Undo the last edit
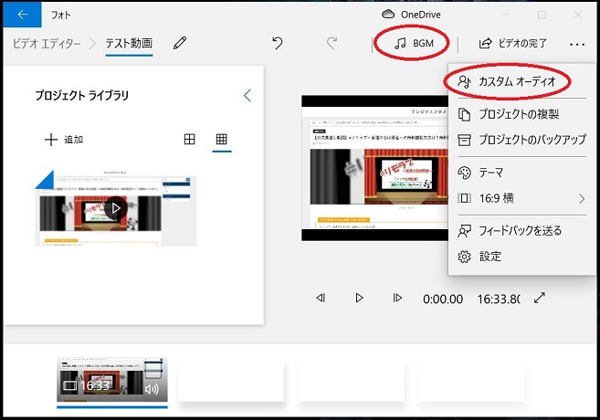Image resolution: width=600 pixels, height=420 pixels. coord(278,43)
